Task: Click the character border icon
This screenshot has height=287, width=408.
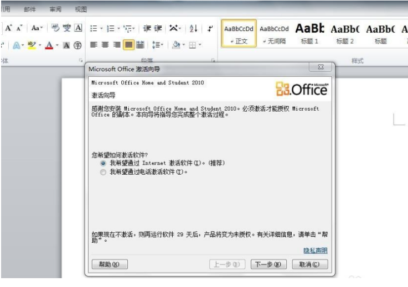Action: [78, 28]
